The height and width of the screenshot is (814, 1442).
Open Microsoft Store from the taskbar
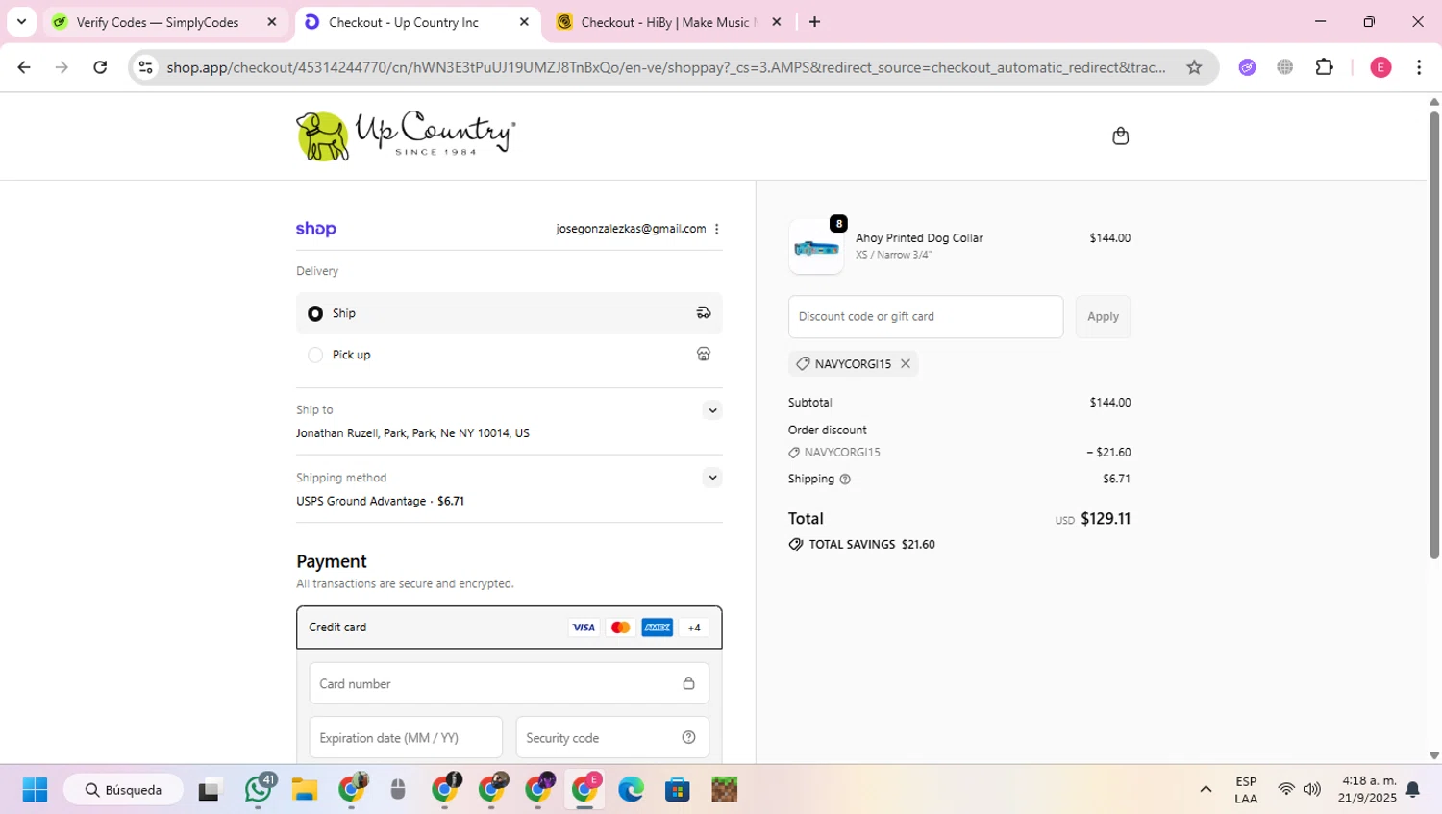pos(678,790)
